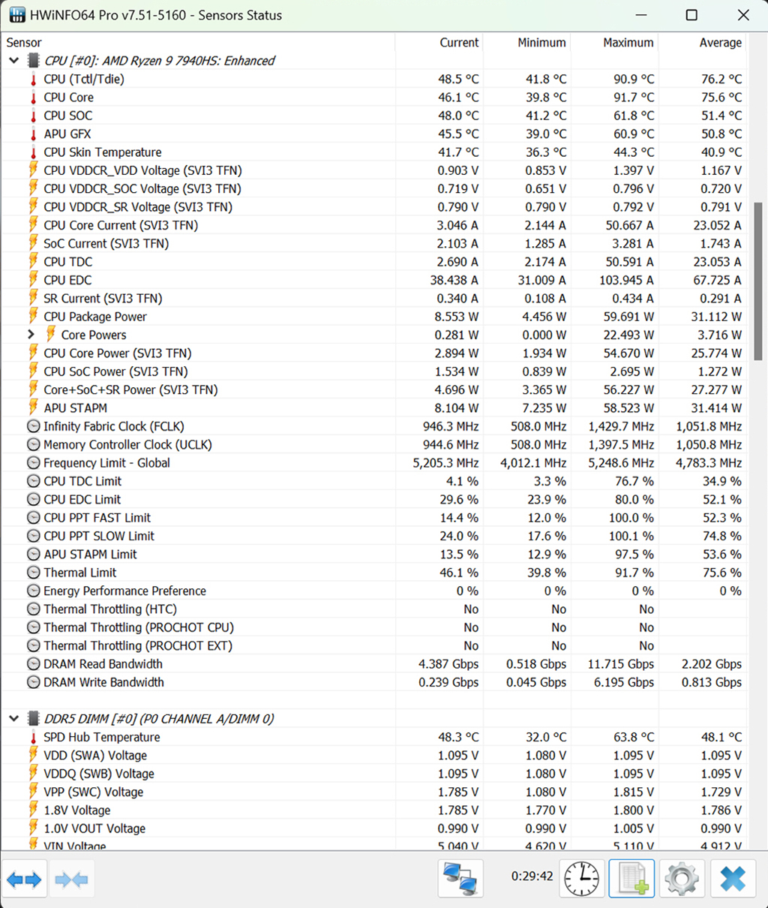Select the CPU TDC Limit row

[x=373, y=481]
